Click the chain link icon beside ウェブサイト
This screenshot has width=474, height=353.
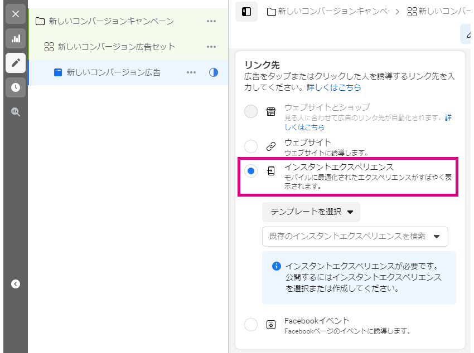point(271,146)
